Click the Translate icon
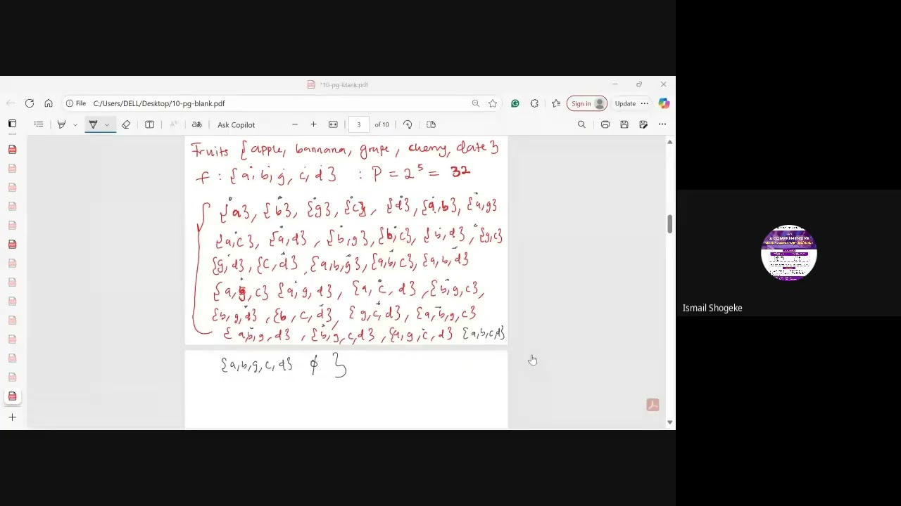Viewport: 901px width, 506px height. 196,124
